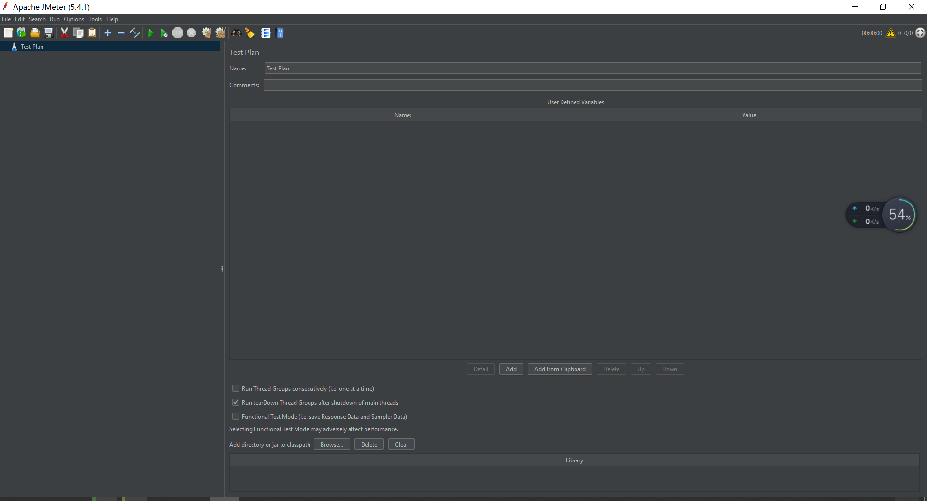Click the Up button under variables table

[641, 369]
